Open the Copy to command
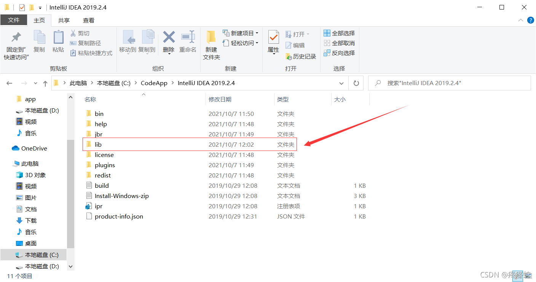Screen dimensions: 536x282 point(147,41)
